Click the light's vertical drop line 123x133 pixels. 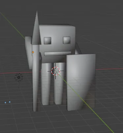19,85
